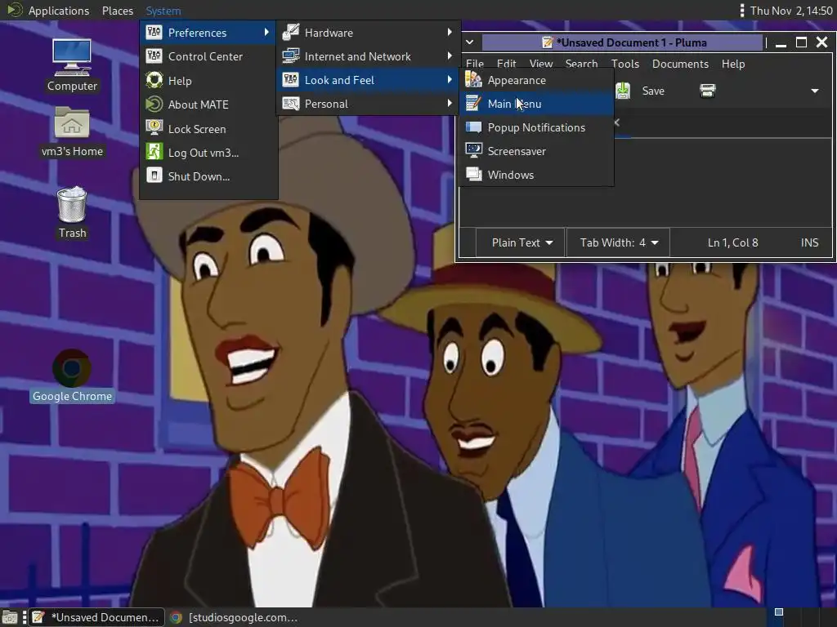Expand the Look and Feel submenu arrow
The height and width of the screenshot is (627, 837).
[450, 79]
